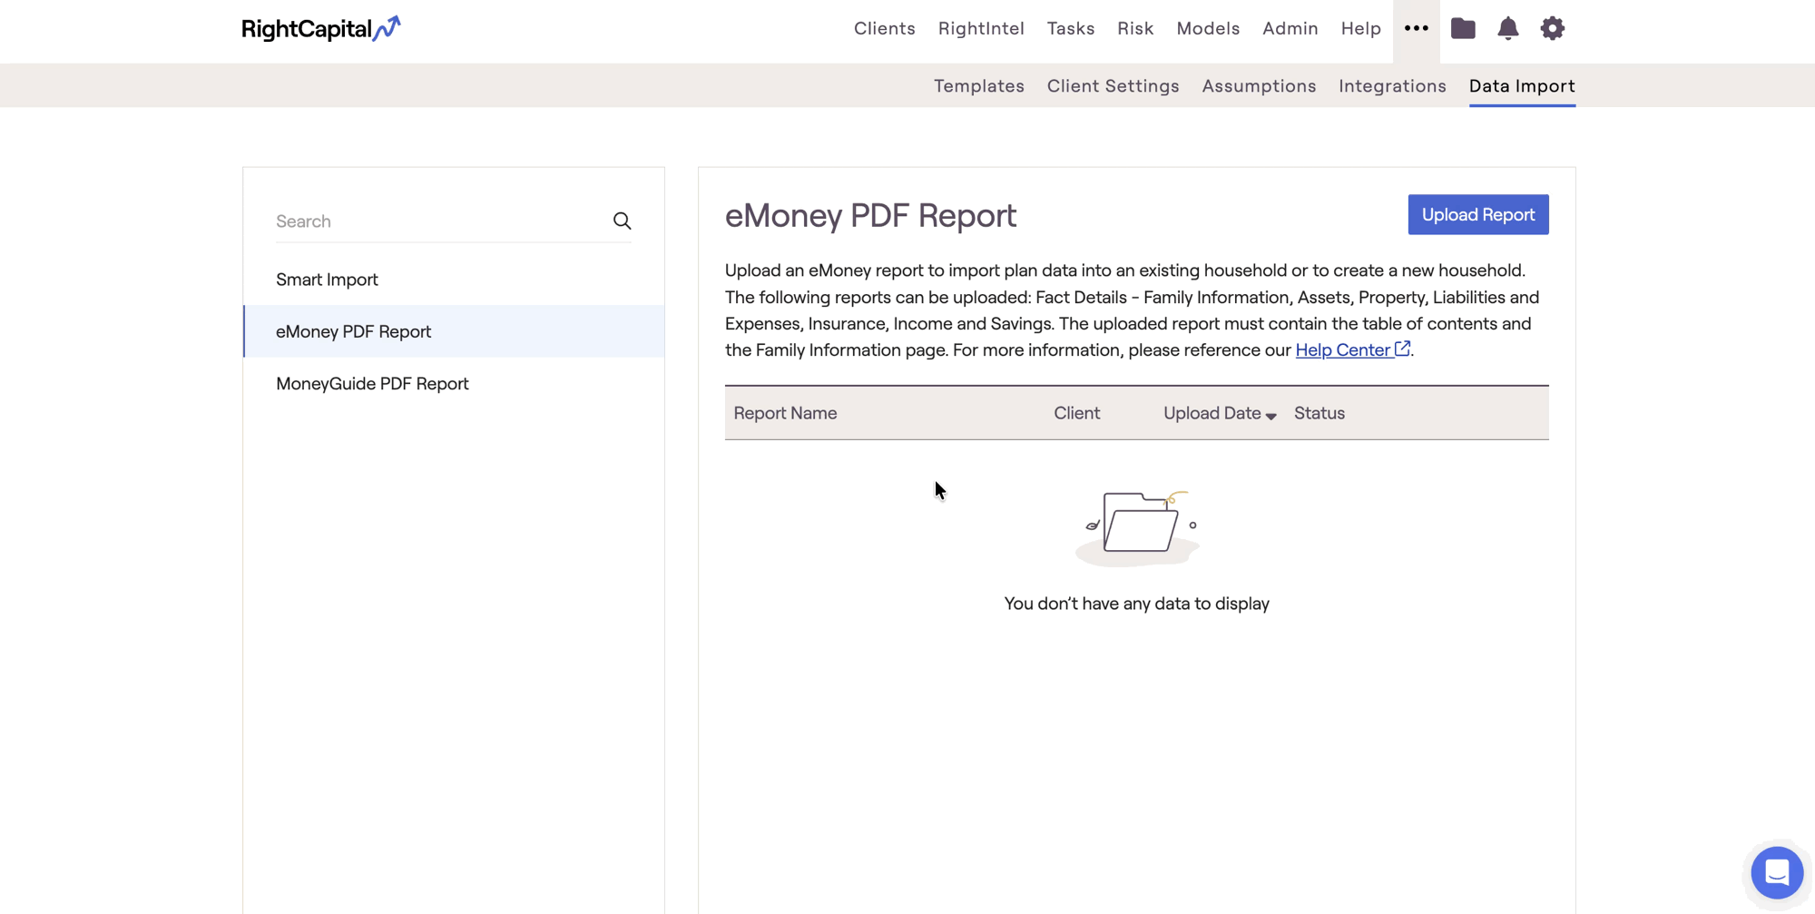Click the RightCapital logo
This screenshot has height=914, width=1815.
coord(320,29)
